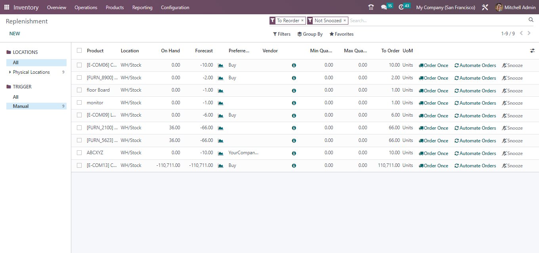Click the apps grid icon beside Inventory
Viewport: 539px width, 253px height.
6,7
